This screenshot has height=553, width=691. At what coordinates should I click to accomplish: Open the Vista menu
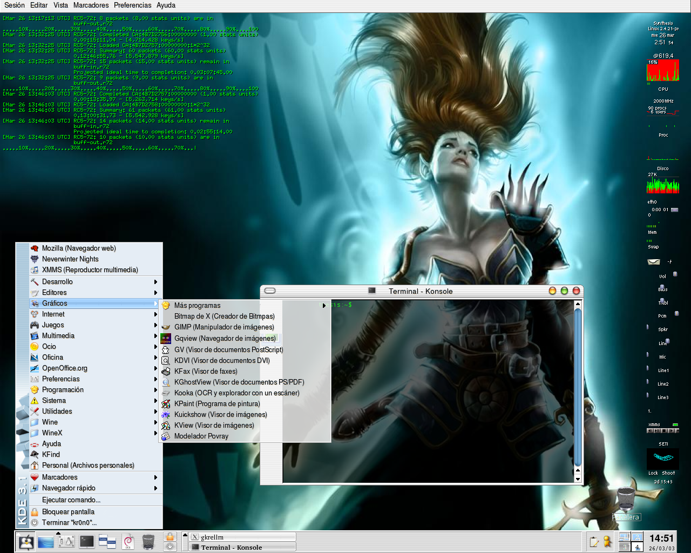click(x=61, y=5)
